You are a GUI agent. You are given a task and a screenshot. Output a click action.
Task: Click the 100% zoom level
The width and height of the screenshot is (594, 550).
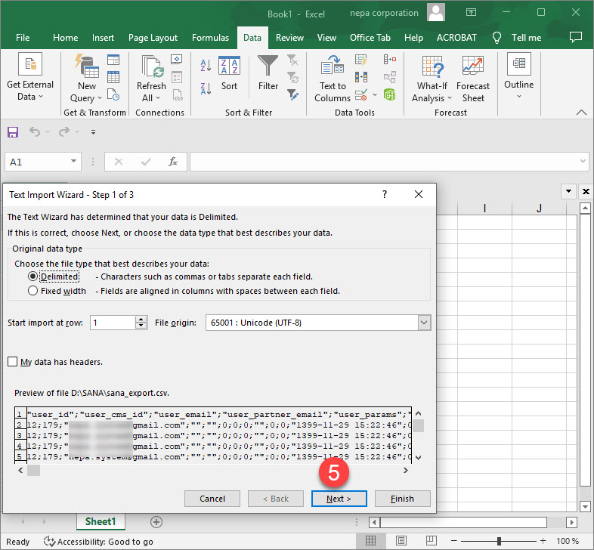pos(567,541)
